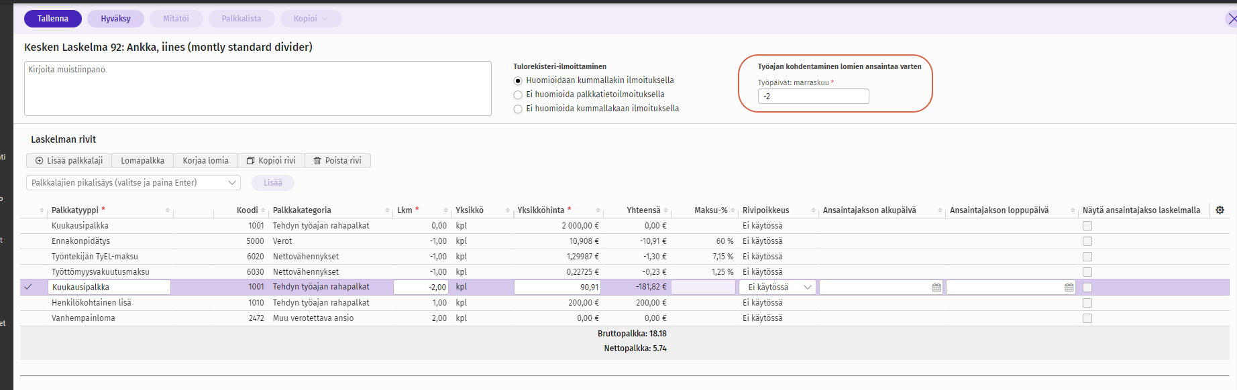
Task: Tick the checkbox on the highlighted Kuukausipalkka row
Action: coord(1087,287)
